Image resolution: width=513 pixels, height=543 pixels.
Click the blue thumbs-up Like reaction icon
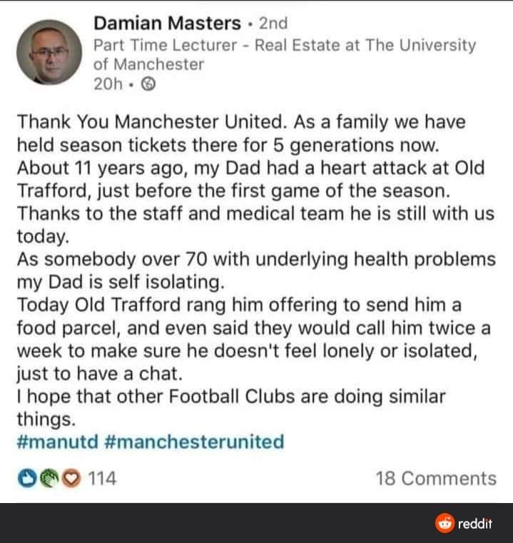point(27,478)
